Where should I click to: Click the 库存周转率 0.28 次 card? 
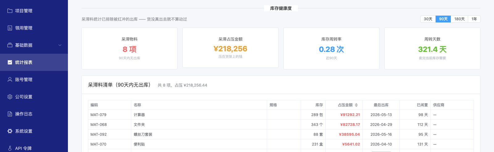[x=331, y=48]
